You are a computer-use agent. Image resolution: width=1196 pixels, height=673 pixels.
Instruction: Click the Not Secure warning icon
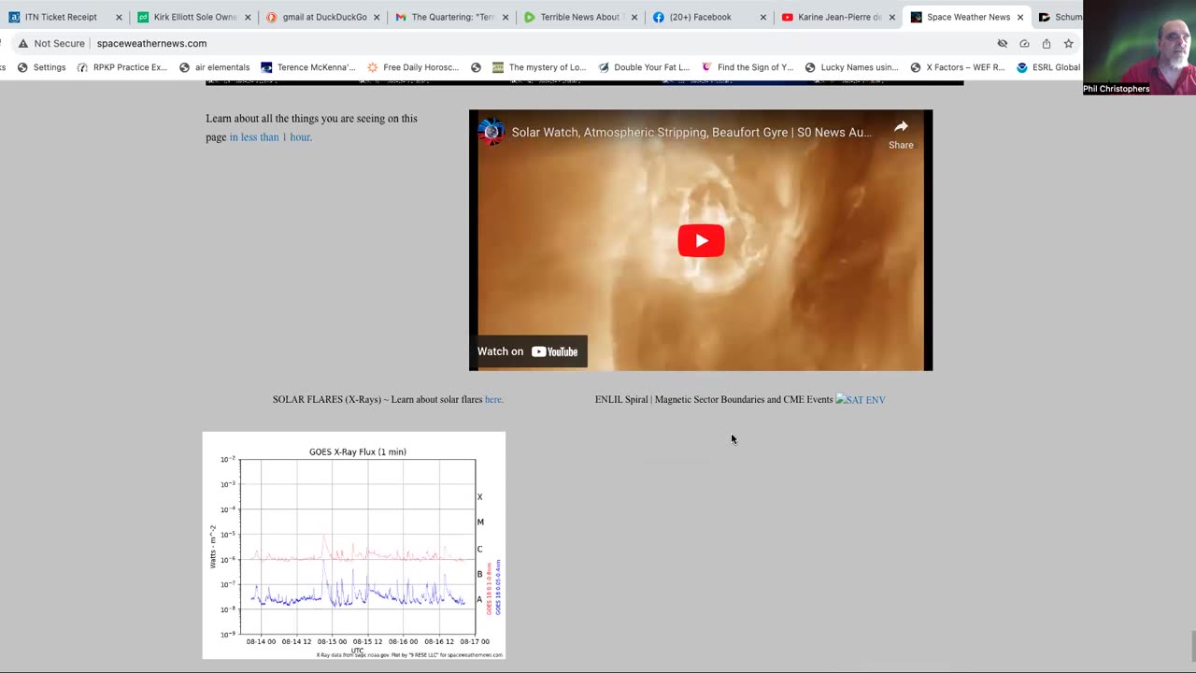(23, 43)
